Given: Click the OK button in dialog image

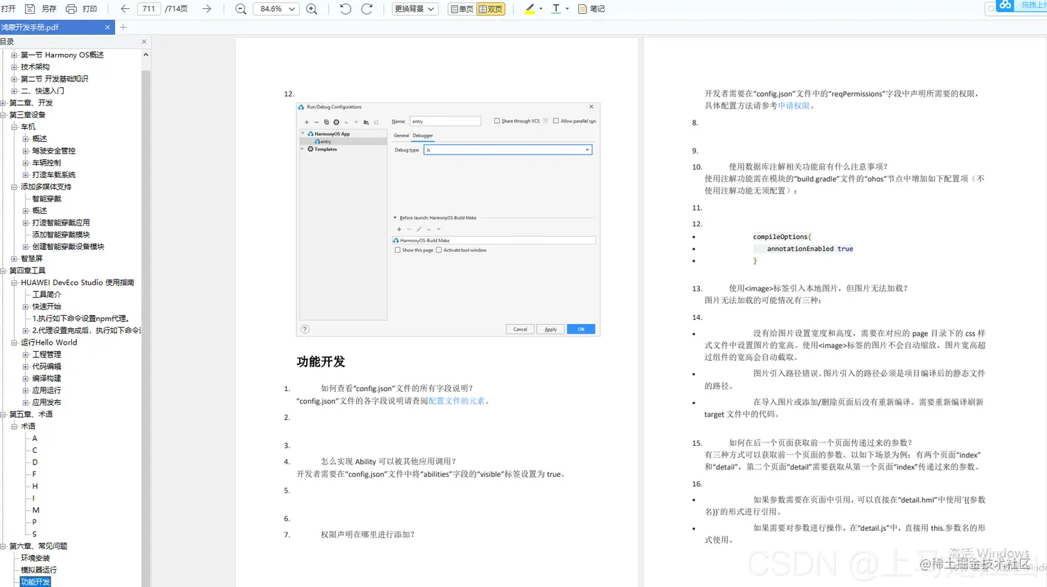Looking at the screenshot, I should [581, 329].
